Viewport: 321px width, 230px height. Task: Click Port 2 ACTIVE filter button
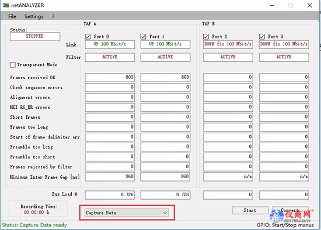(x=228, y=57)
